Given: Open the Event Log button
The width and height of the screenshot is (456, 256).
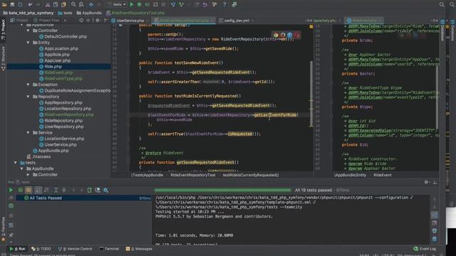Looking at the screenshot, I should click(425, 249).
